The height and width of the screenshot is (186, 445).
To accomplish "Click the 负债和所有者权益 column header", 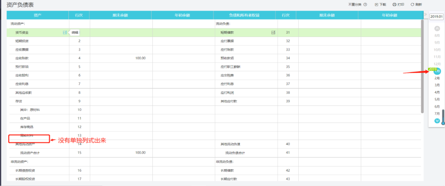I will pyautogui.click(x=244, y=15).
